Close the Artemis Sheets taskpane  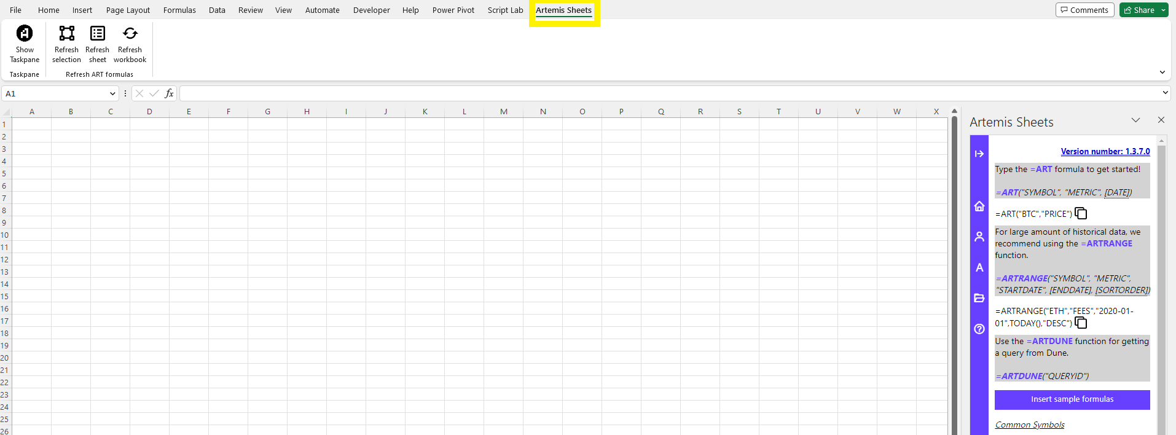1161,120
